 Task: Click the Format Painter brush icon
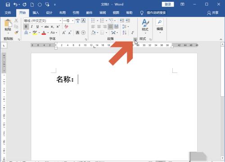point(16,32)
